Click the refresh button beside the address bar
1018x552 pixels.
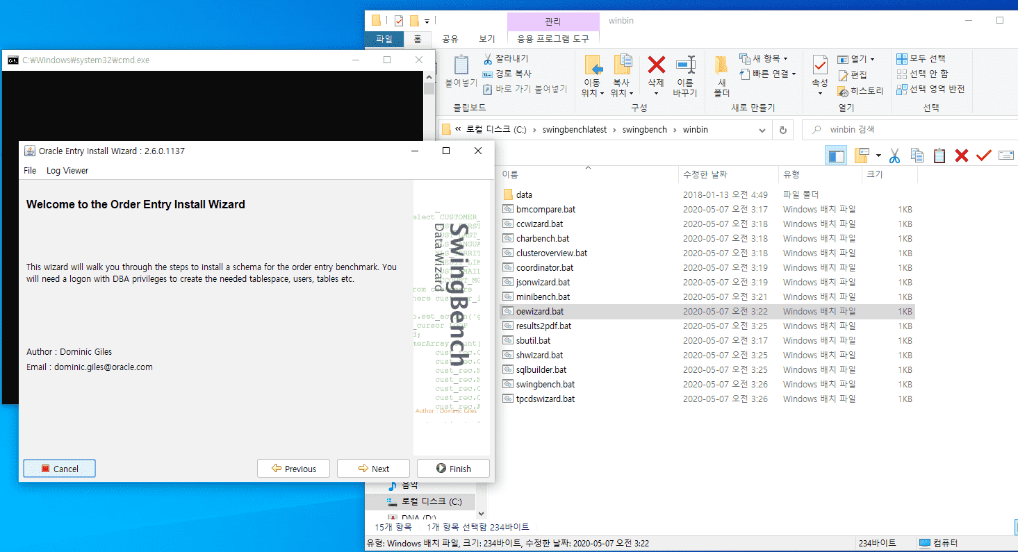(783, 130)
